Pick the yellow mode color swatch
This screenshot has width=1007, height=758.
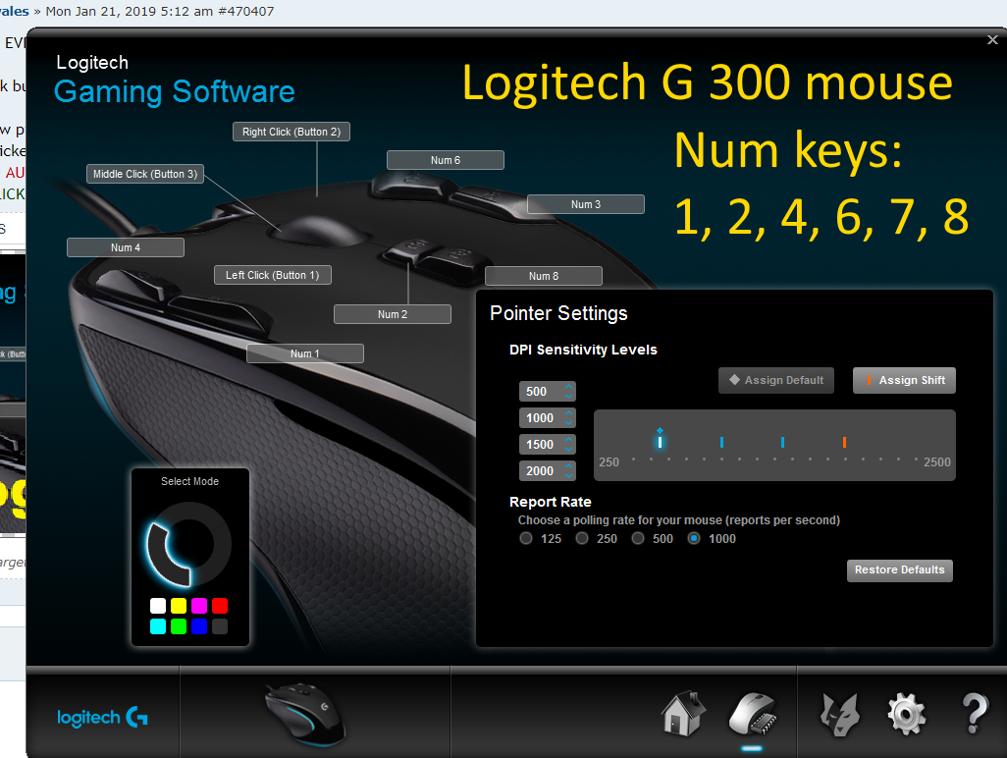click(179, 606)
